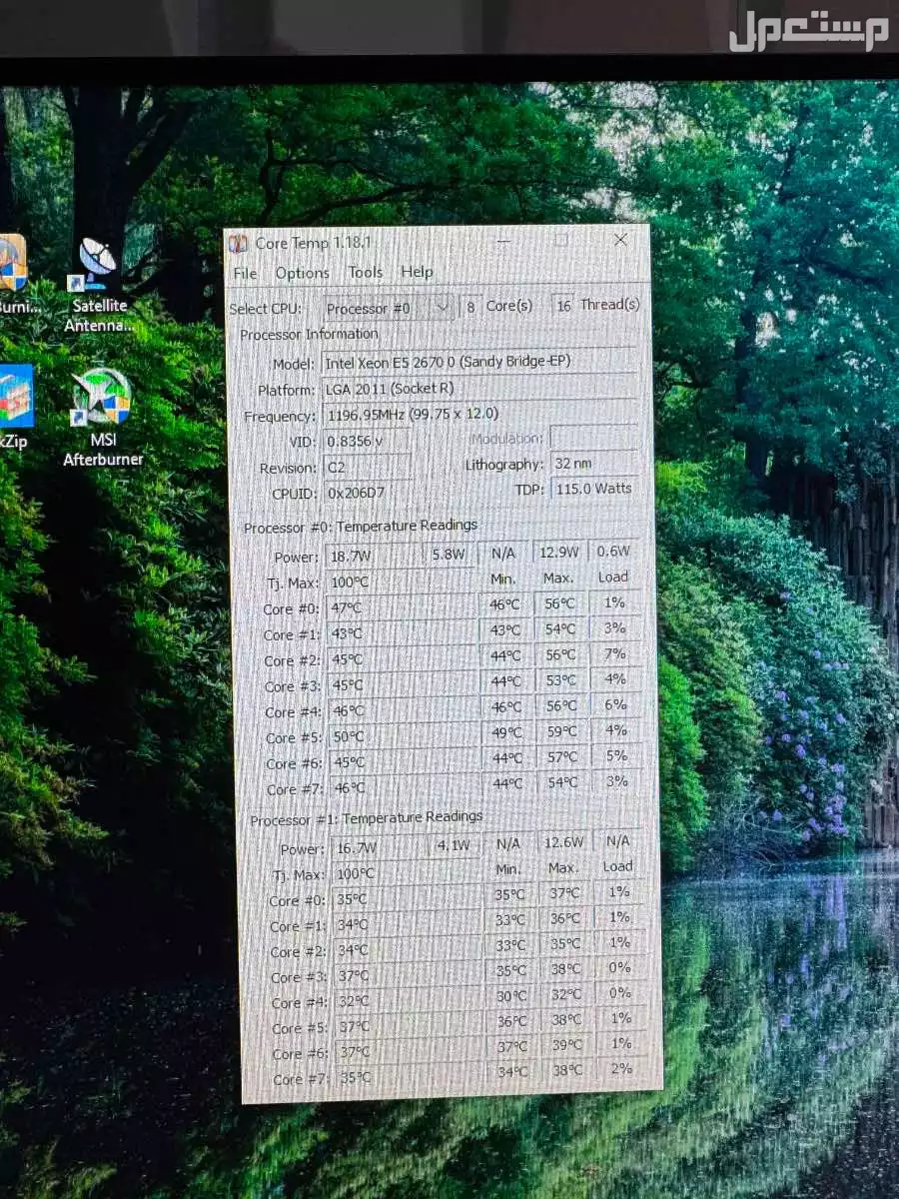Click the TDP field showing 115.0 Watts
Screen dimensions: 899x1199
point(593,489)
